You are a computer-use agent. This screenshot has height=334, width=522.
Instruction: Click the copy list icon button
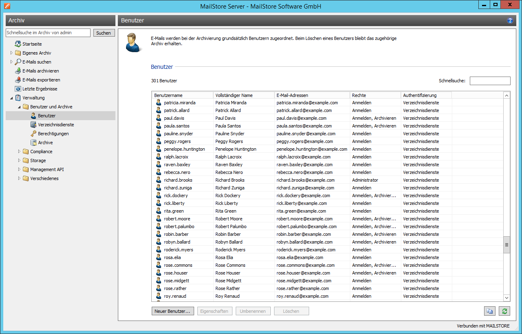click(x=489, y=311)
